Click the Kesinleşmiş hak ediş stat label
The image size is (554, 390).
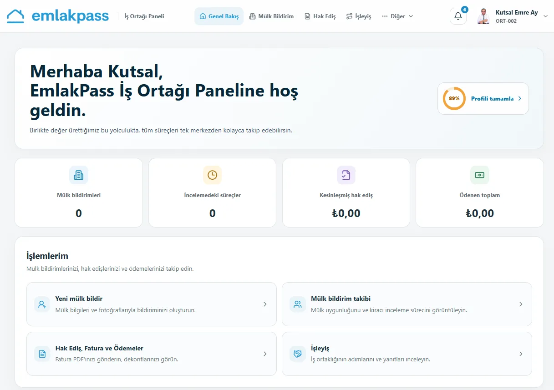346,195
